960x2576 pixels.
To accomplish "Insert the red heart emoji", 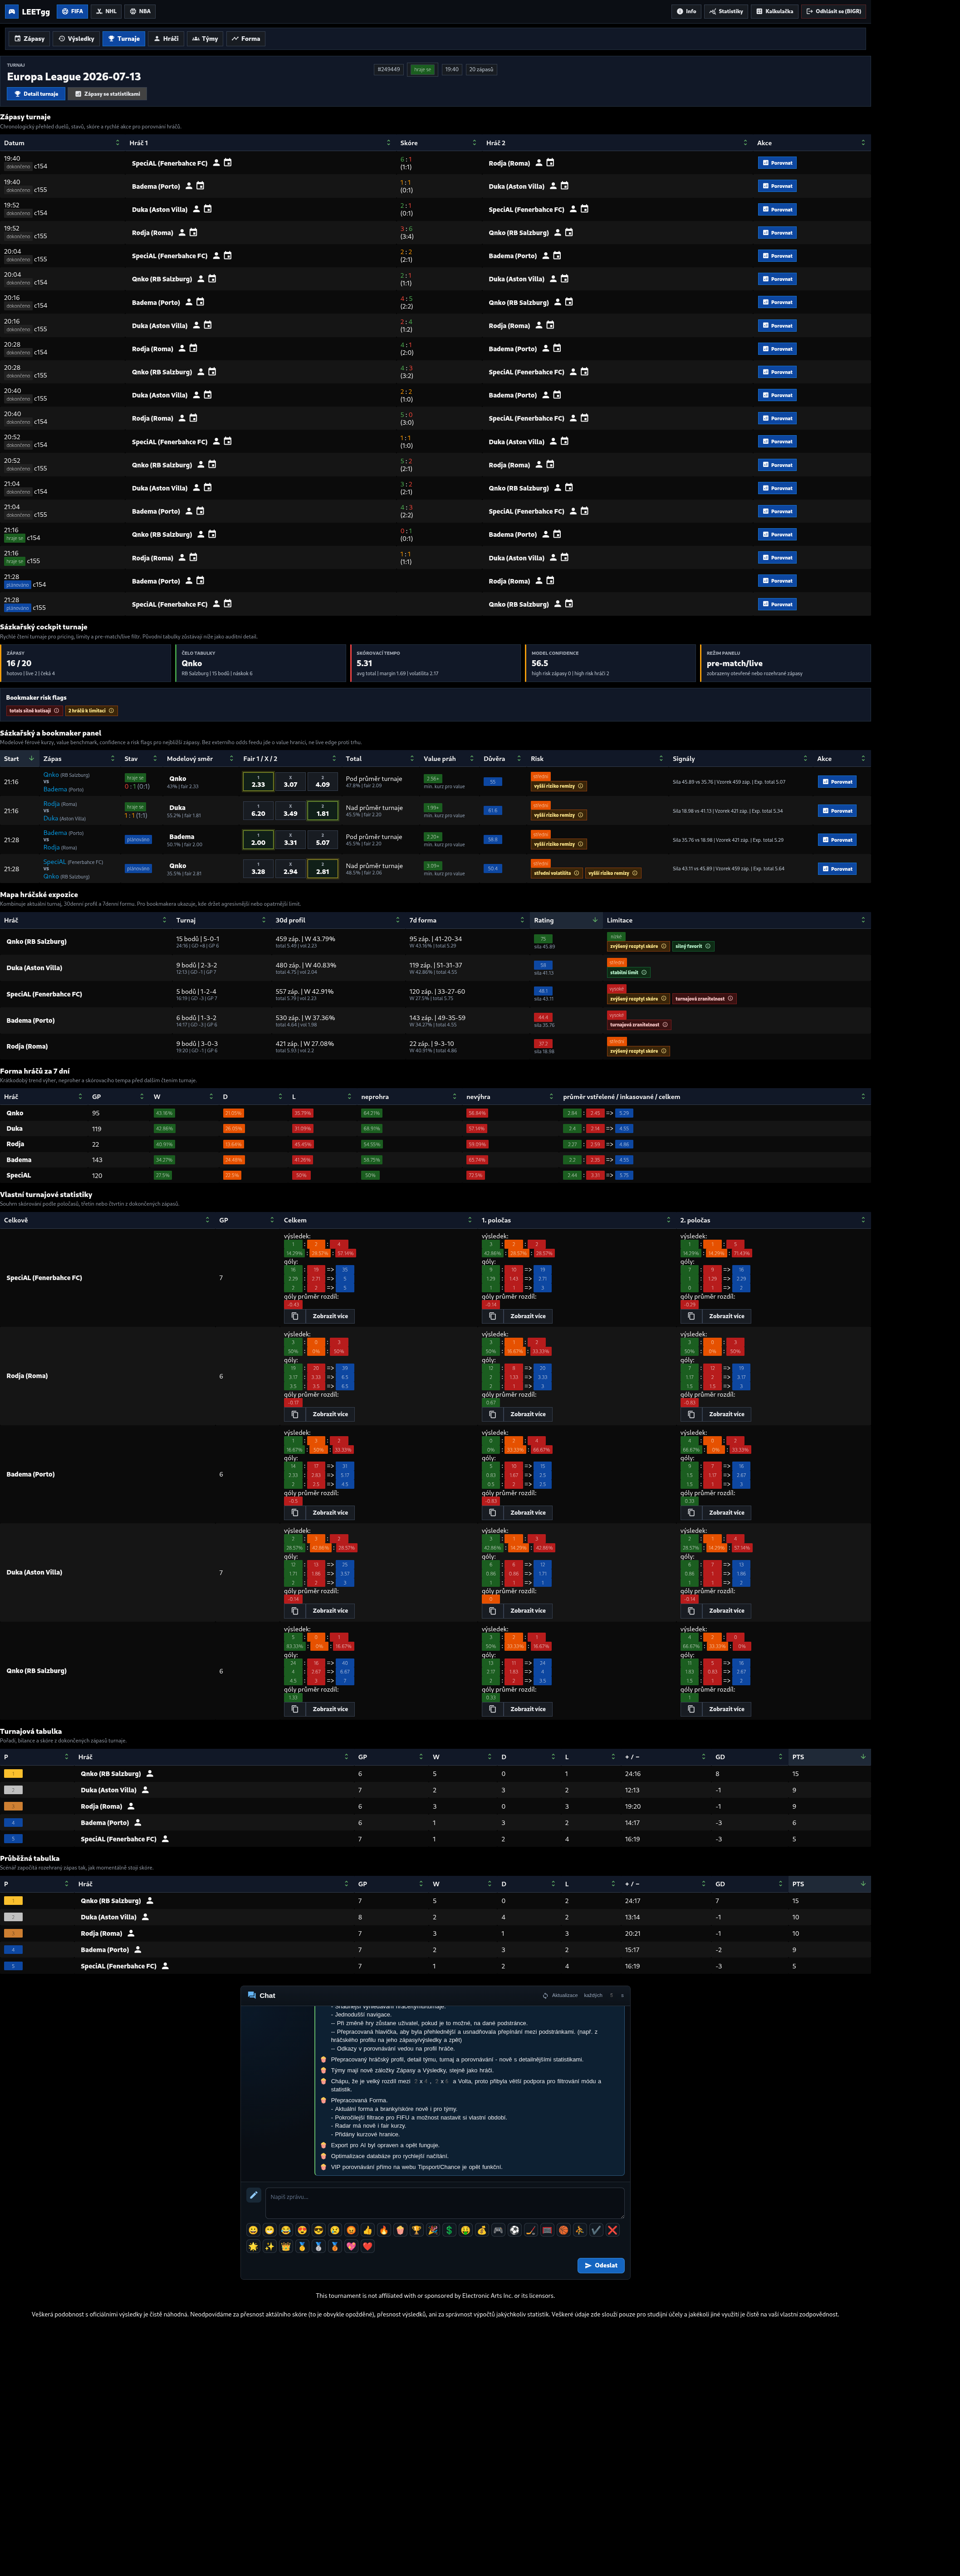I will (368, 2246).
